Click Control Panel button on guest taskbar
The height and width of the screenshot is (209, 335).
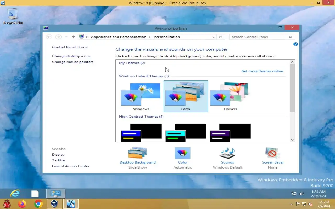pos(55,194)
